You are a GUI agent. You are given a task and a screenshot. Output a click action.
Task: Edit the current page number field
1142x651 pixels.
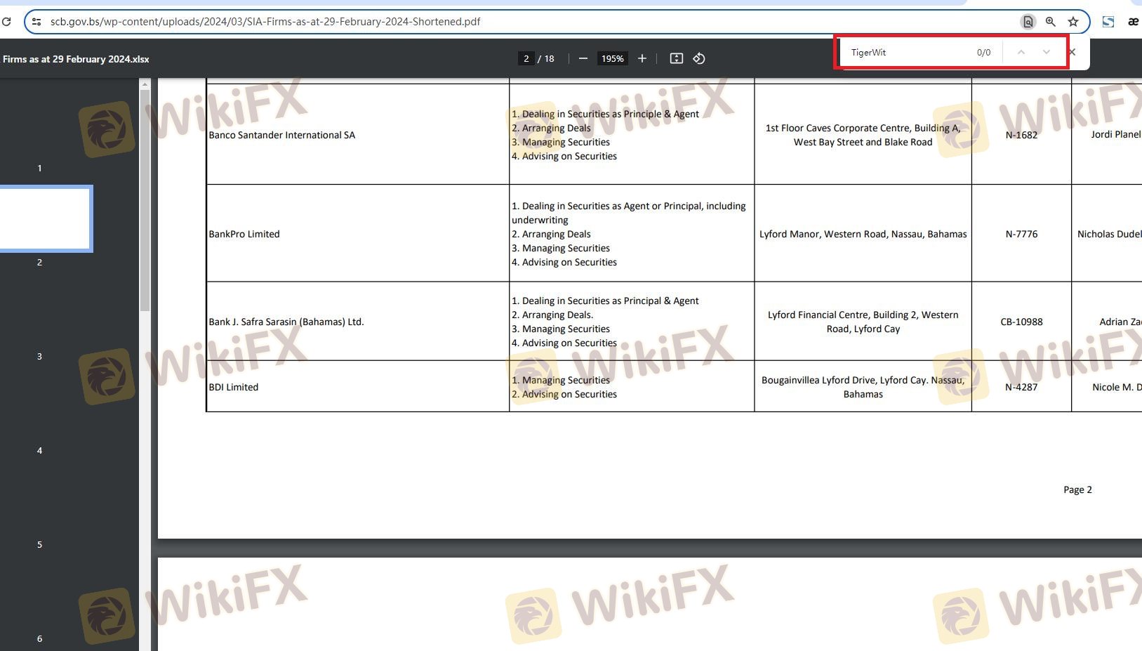526,59
